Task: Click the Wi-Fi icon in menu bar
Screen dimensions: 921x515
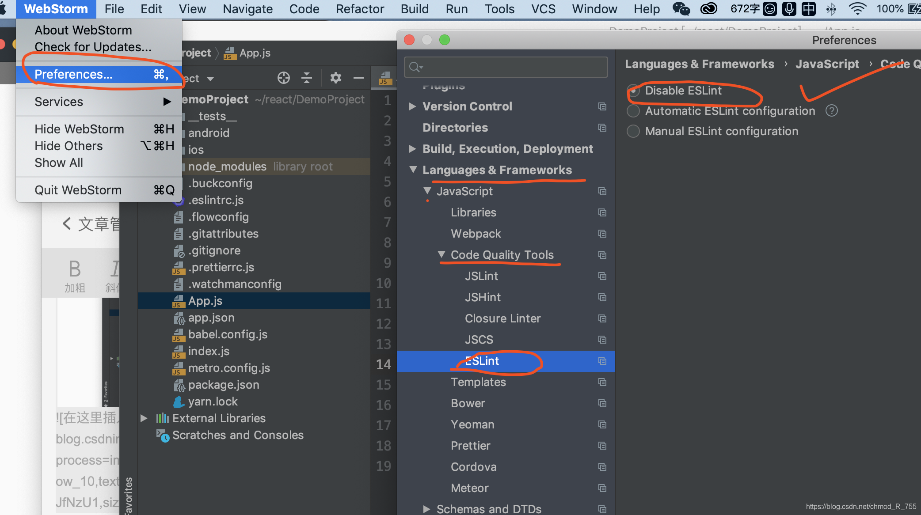Action: pos(857,8)
